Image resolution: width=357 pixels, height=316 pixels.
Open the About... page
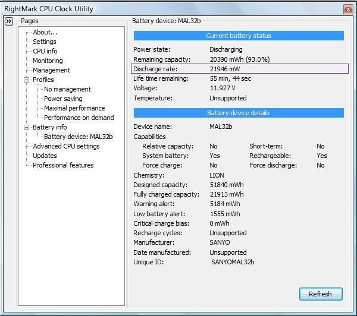point(45,32)
